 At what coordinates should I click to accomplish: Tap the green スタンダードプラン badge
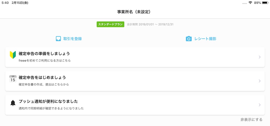pyautogui.click(x=110, y=24)
